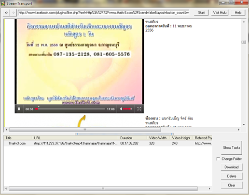Click the 00:17:08.202 duration cell
Viewport: 249px width, 195px height.
[x=129, y=143]
